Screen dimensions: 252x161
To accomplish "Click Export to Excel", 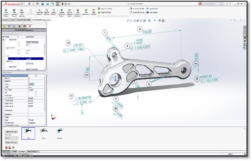I will (x=104, y=12).
